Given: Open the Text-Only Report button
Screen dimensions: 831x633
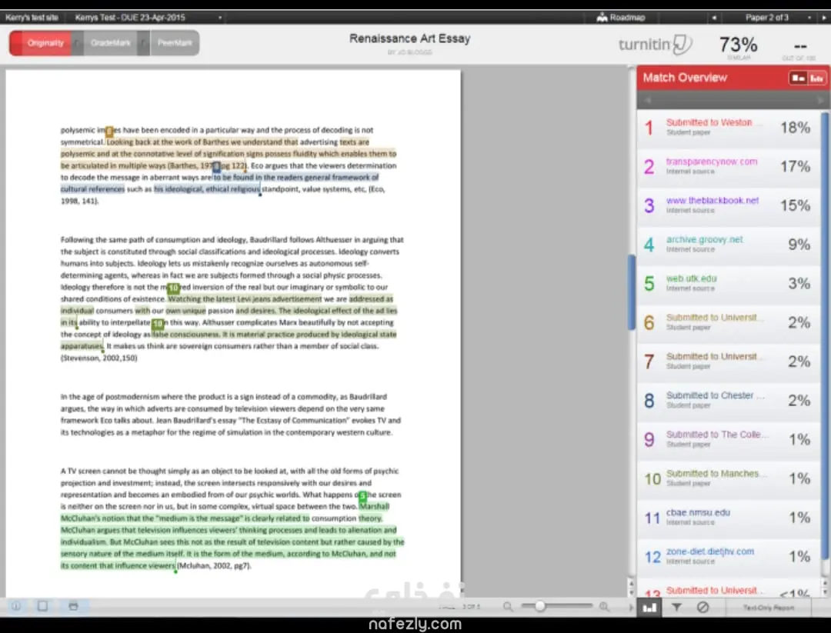Looking at the screenshot, I should 768,608.
